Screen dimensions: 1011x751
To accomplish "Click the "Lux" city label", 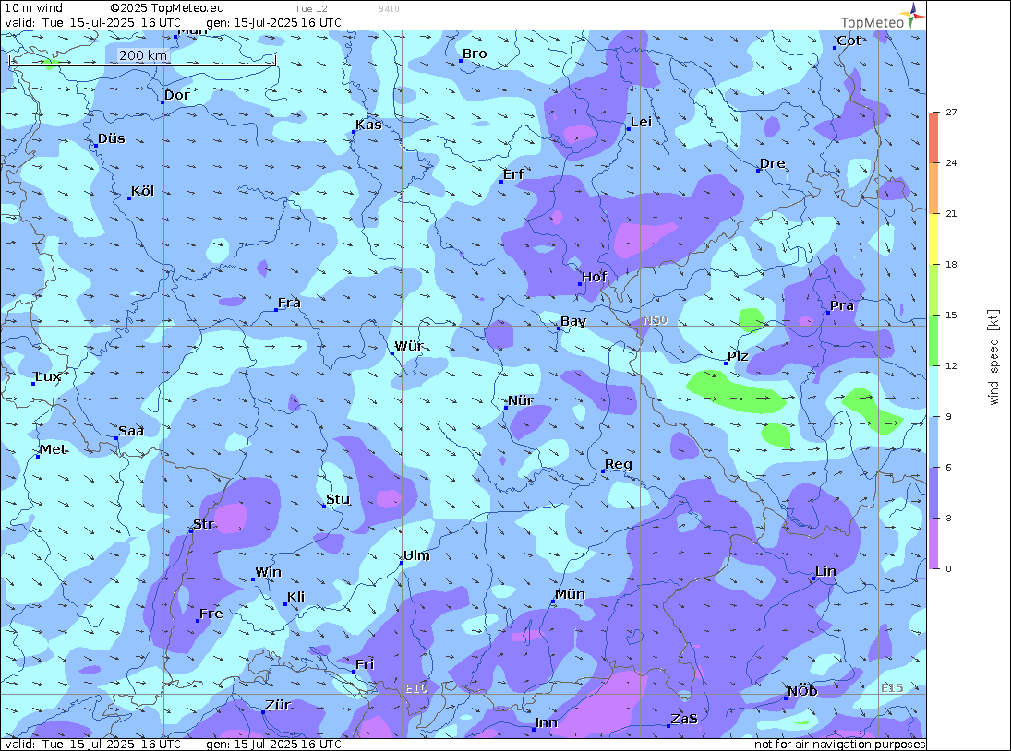I will point(48,376).
